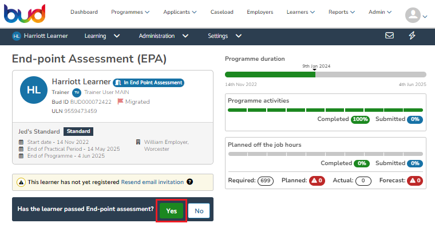Go to the Dashboard menu item
Screen dimensions: 435x227
click(x=84, y=12)
